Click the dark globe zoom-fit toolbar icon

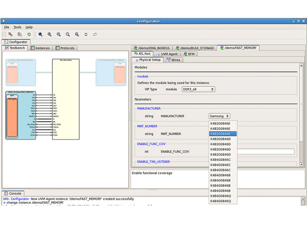40,34
